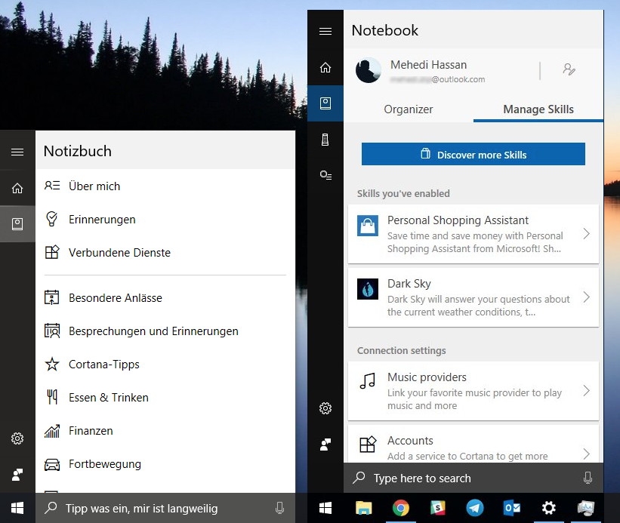Open Verbundene Dienste in Notizbuch
The height and width of the screenshot is (523, 620).
pyautogui.click(x=165, y=252)
